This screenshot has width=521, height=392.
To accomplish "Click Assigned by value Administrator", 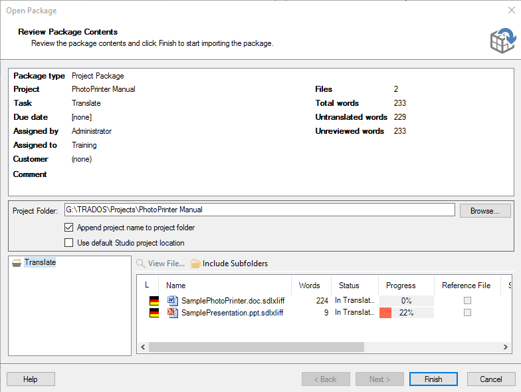I will tap(92, 131).
